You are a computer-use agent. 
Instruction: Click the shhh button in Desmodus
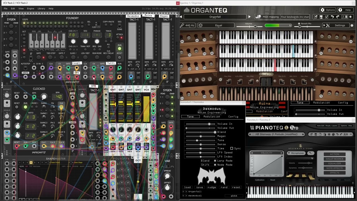click(x=234, y=196)
